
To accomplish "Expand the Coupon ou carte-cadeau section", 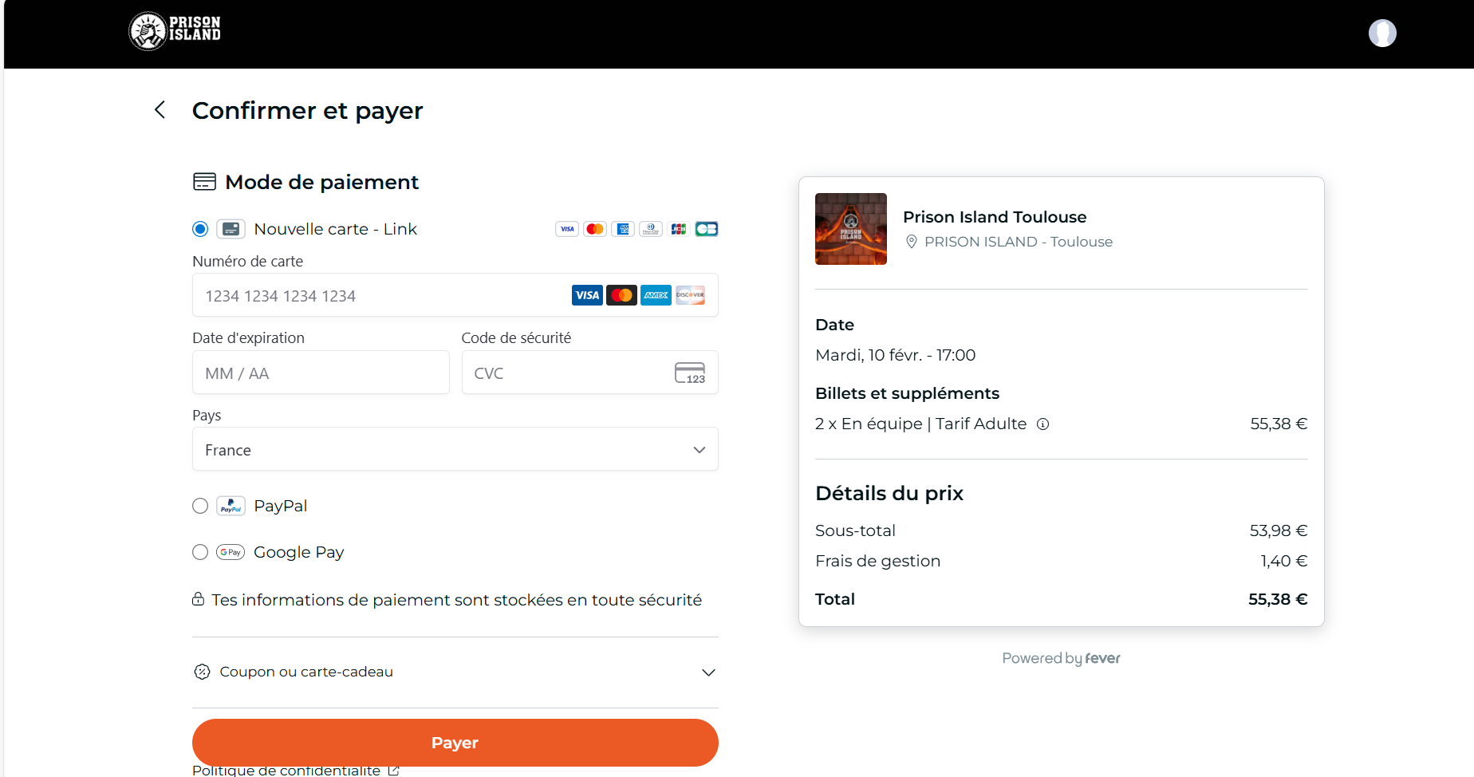I will coord(455,672).
